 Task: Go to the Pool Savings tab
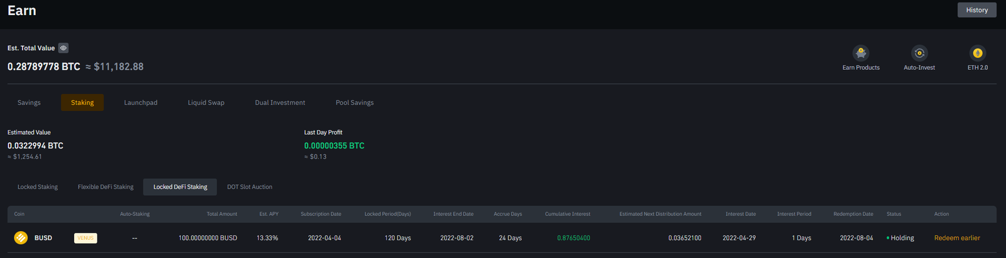click(x=355, y=103)
